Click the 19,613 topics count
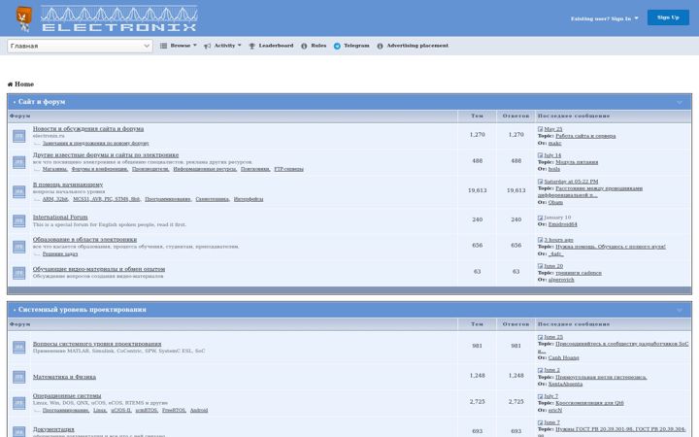Screen dimensions: 699x437 click(477, 190)
